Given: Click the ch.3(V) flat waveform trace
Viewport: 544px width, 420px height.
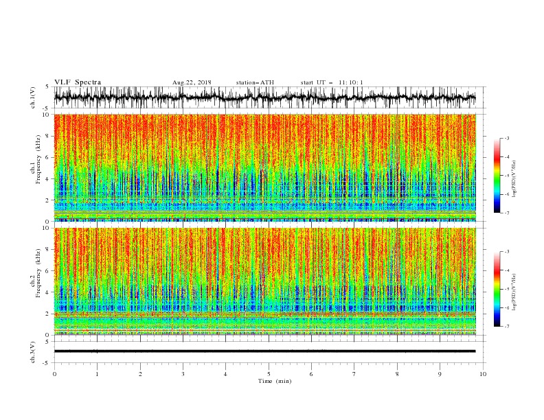Looking at the screenshot, I should (x=265, y=351).
